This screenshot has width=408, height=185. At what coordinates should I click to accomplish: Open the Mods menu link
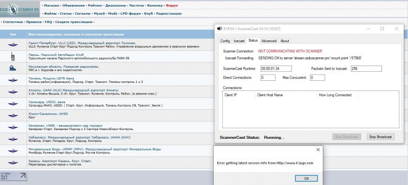click(113, 13)
